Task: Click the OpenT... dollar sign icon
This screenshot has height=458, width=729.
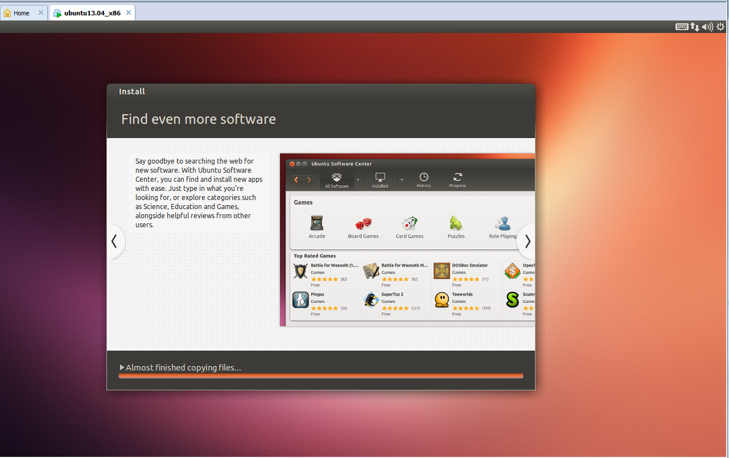Action: [x=512, y=271]
